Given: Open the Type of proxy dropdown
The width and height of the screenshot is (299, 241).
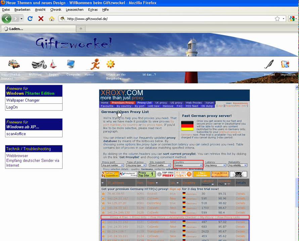Looking at the screenshot, I should tap(136, 165).
